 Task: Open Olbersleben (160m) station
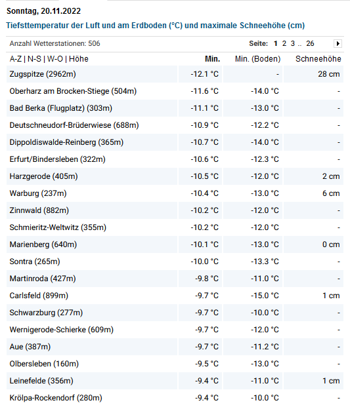click(44, 364)
